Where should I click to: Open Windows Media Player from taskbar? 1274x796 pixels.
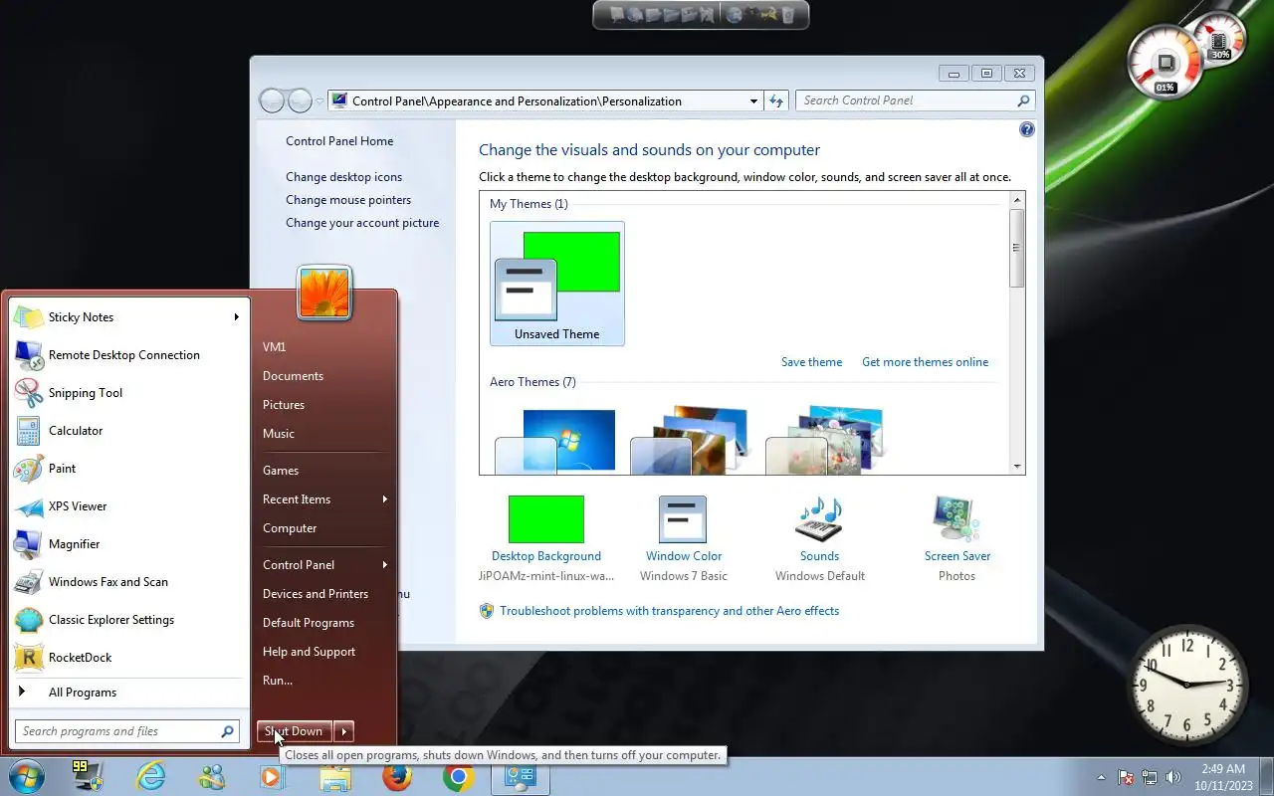[273, 776]
